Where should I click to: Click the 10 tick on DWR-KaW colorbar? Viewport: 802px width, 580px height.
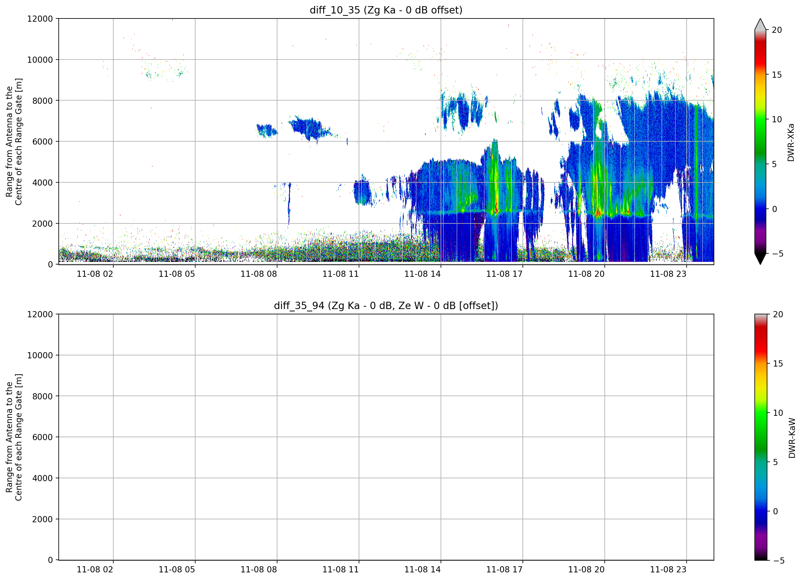[778, 413]
